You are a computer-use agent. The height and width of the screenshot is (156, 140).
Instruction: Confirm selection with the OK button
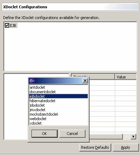coord(45,134)
